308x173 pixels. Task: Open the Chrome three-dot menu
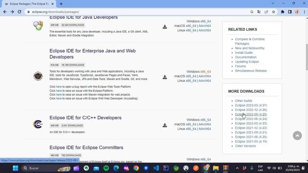click(x=304, y=12)
